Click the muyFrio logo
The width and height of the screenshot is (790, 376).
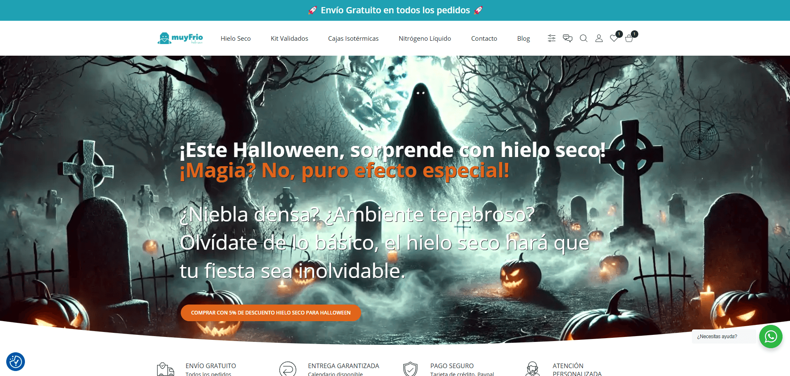point(180,38)
